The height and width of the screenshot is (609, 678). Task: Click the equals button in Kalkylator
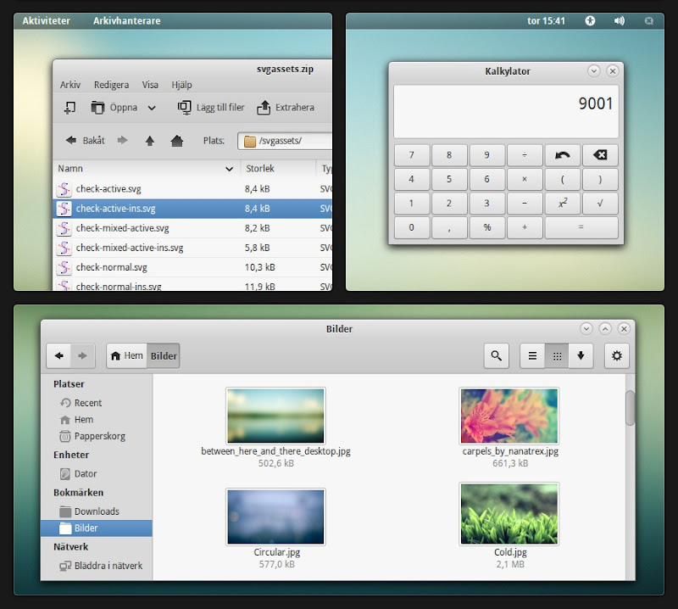pyautogui.click(x=581, y=227)
